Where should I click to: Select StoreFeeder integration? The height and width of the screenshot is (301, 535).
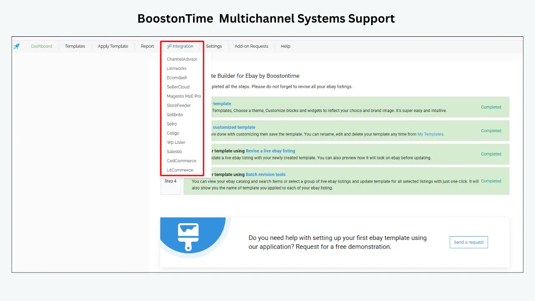(x=178, y=105)
